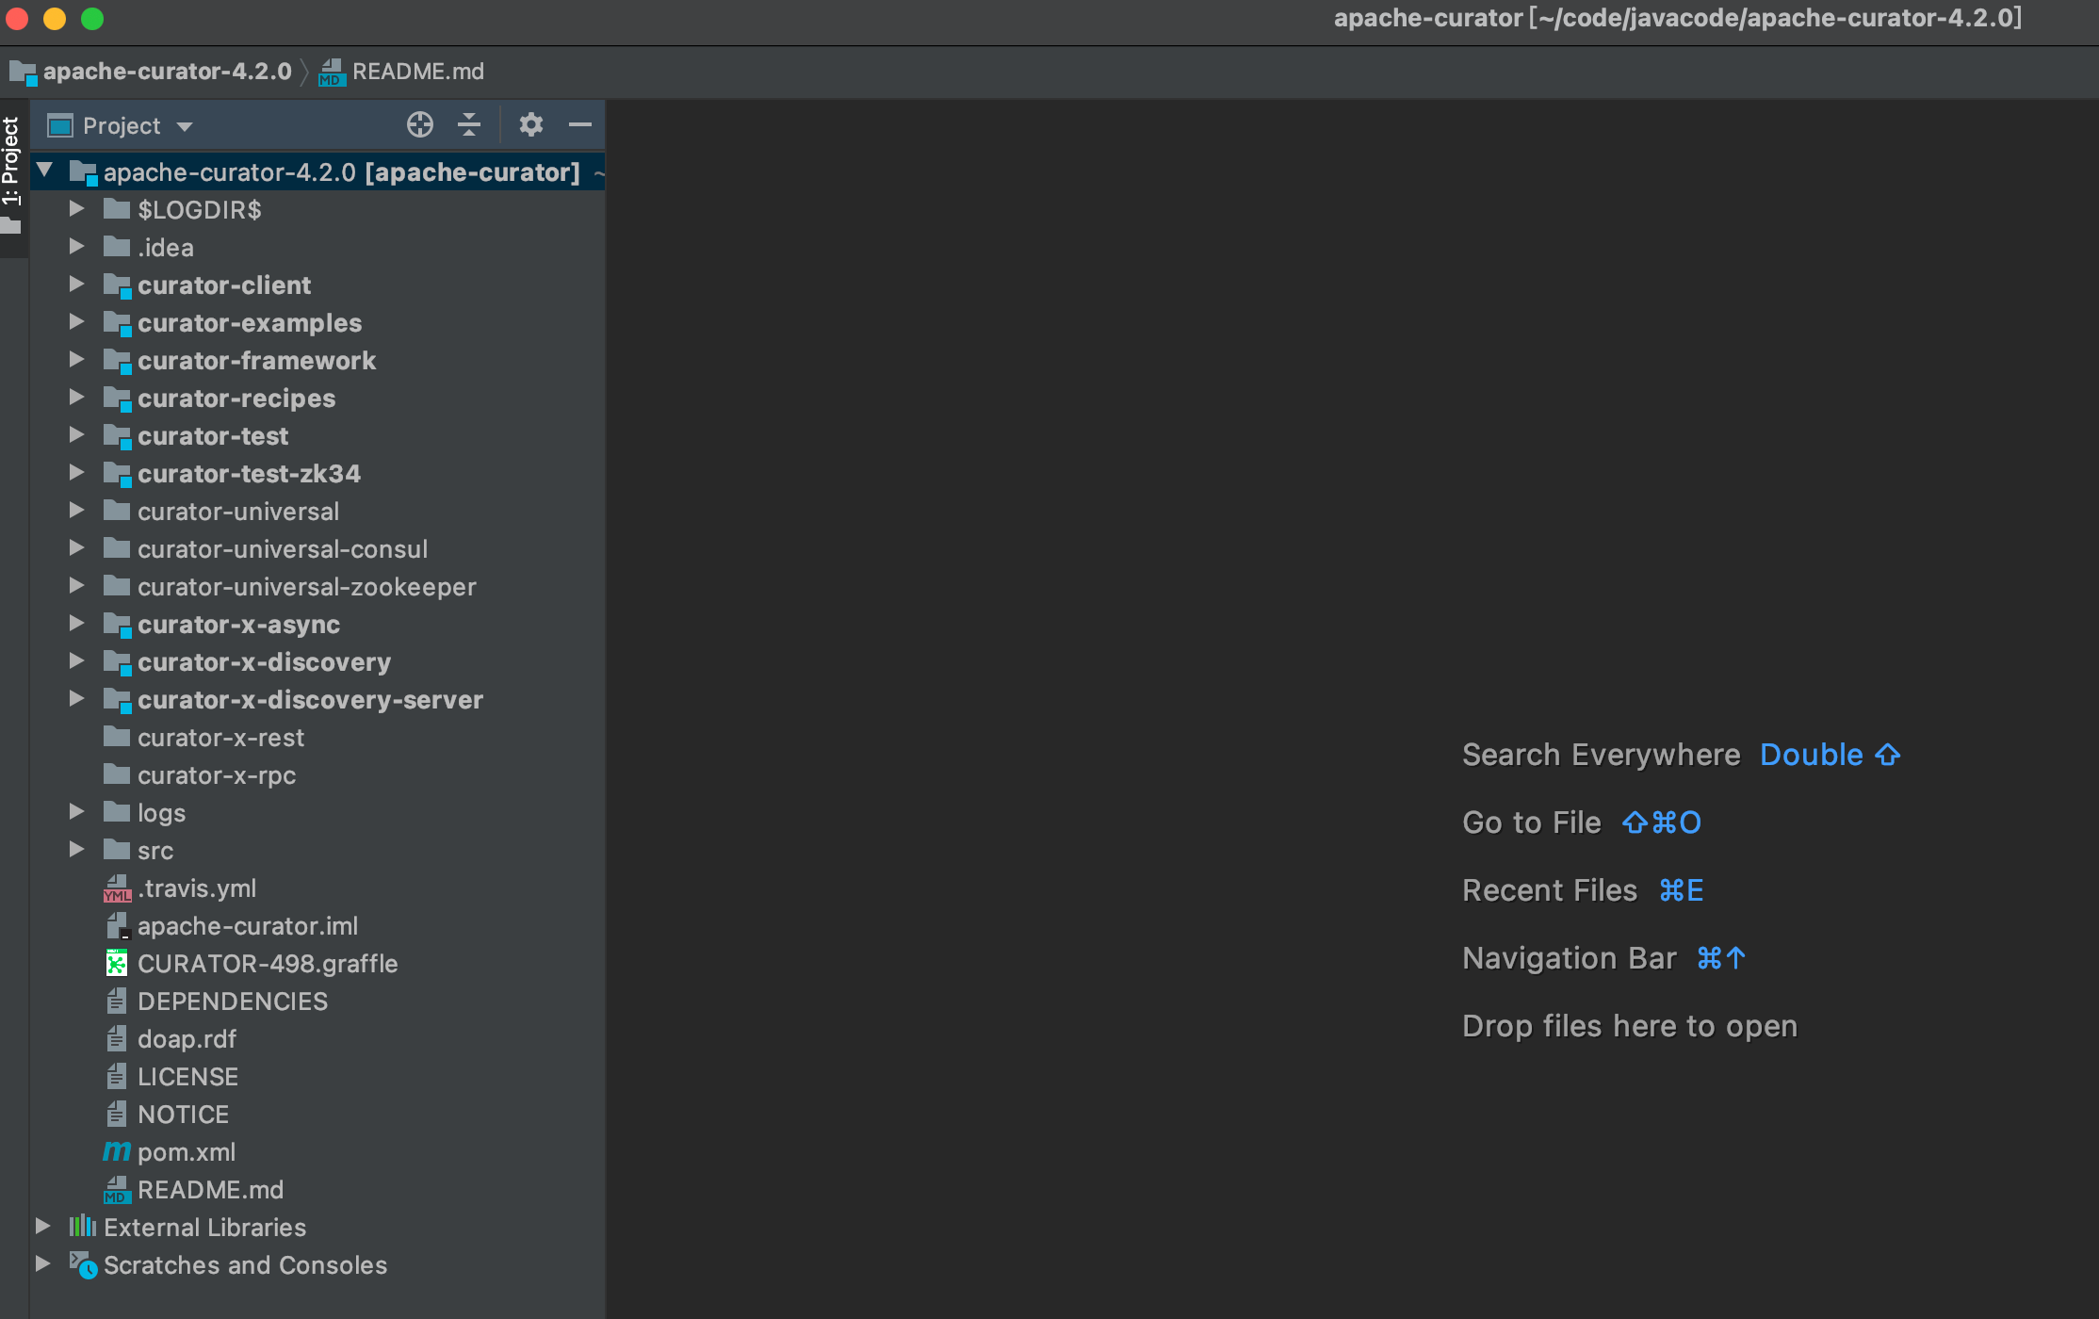Toggle the 1: Project side tool window tab
Image resolution: width=2099 pixels, height=1319 pixels.
pos(11,162)
